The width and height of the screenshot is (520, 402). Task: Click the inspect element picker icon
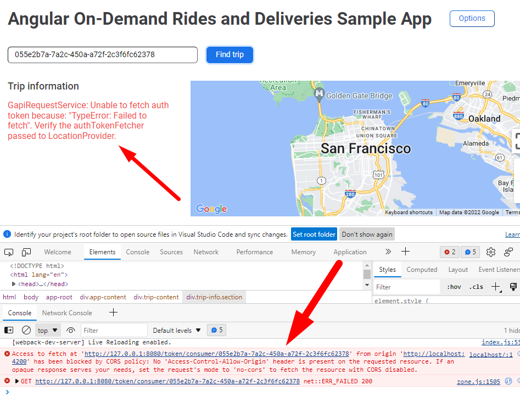tap(9, 252)
